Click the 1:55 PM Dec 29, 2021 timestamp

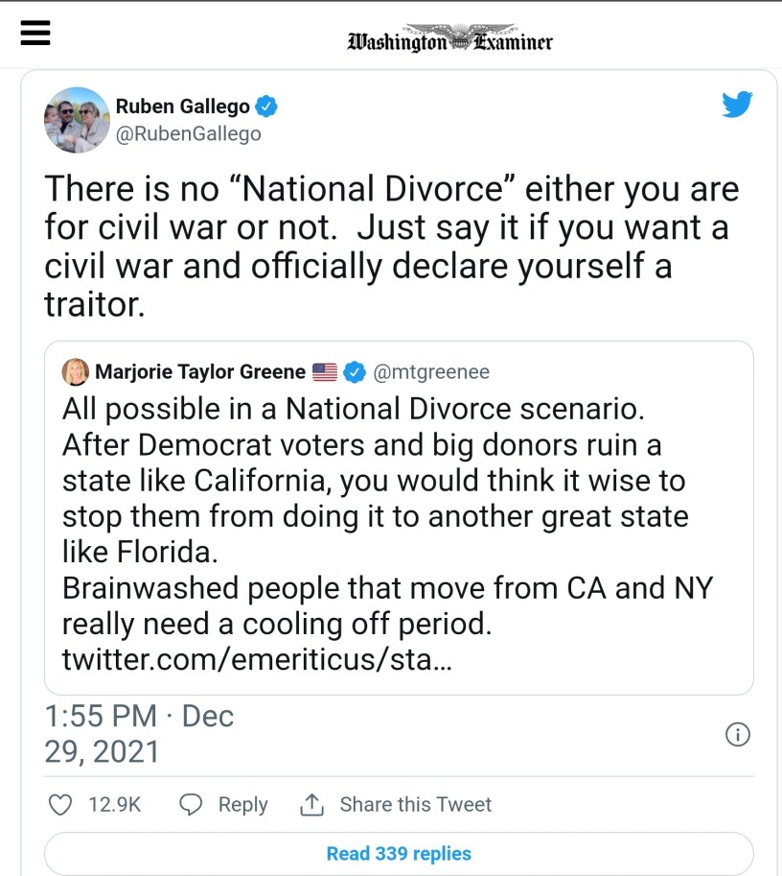click(139, 733)
